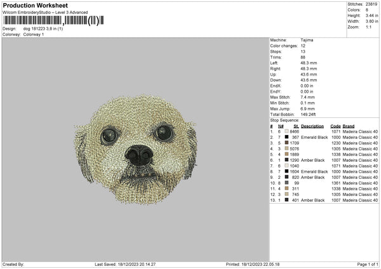Select the color swatch for stop 1
The image size is (381, 269).
[x=287, y=131]
